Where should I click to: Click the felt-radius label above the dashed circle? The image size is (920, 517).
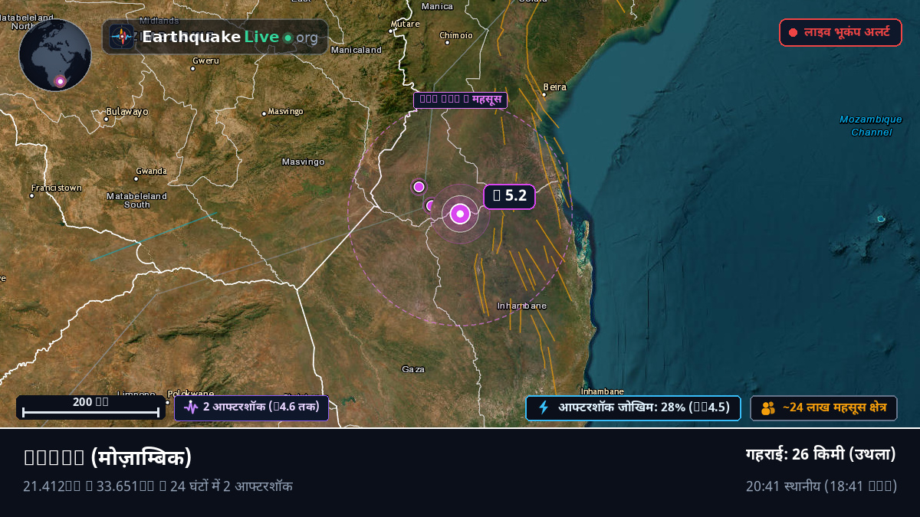[460, 100]
